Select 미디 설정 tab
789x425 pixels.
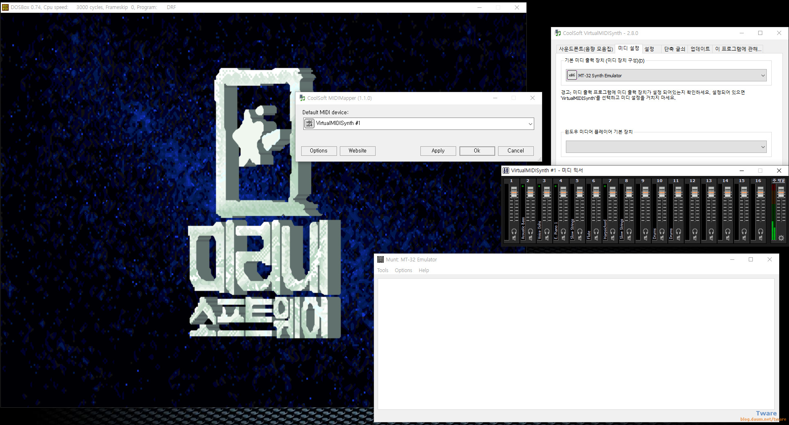point(629,49)
